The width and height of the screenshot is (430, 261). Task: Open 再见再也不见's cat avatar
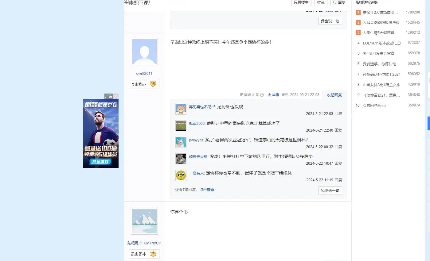pyautogui.click(x=181, y=109)
